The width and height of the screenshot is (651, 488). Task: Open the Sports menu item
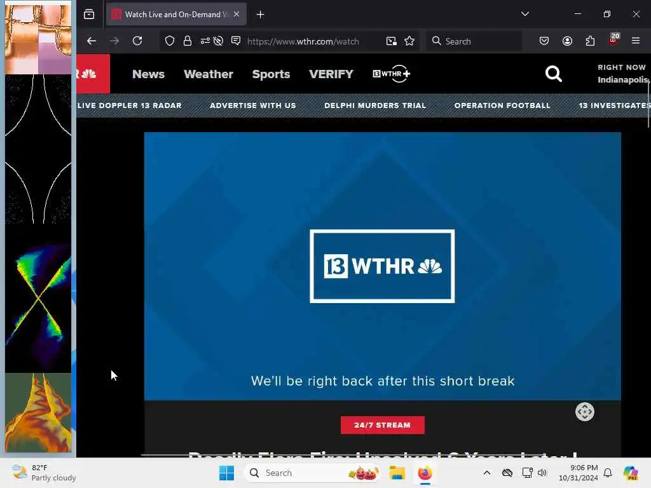pyautogui.click(x=271, y=74)
